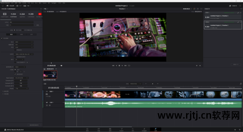Open the render range dropdown above timeline
243x132 pixels.
coord(136,84)
